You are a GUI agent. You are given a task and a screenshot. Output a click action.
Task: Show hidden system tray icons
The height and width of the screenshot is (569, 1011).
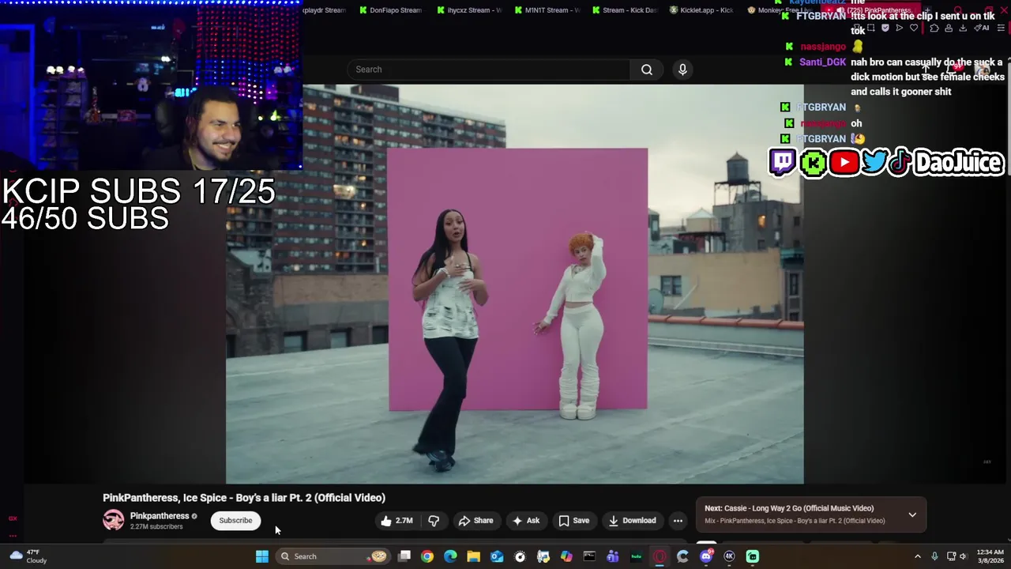(x=918, y=556)
